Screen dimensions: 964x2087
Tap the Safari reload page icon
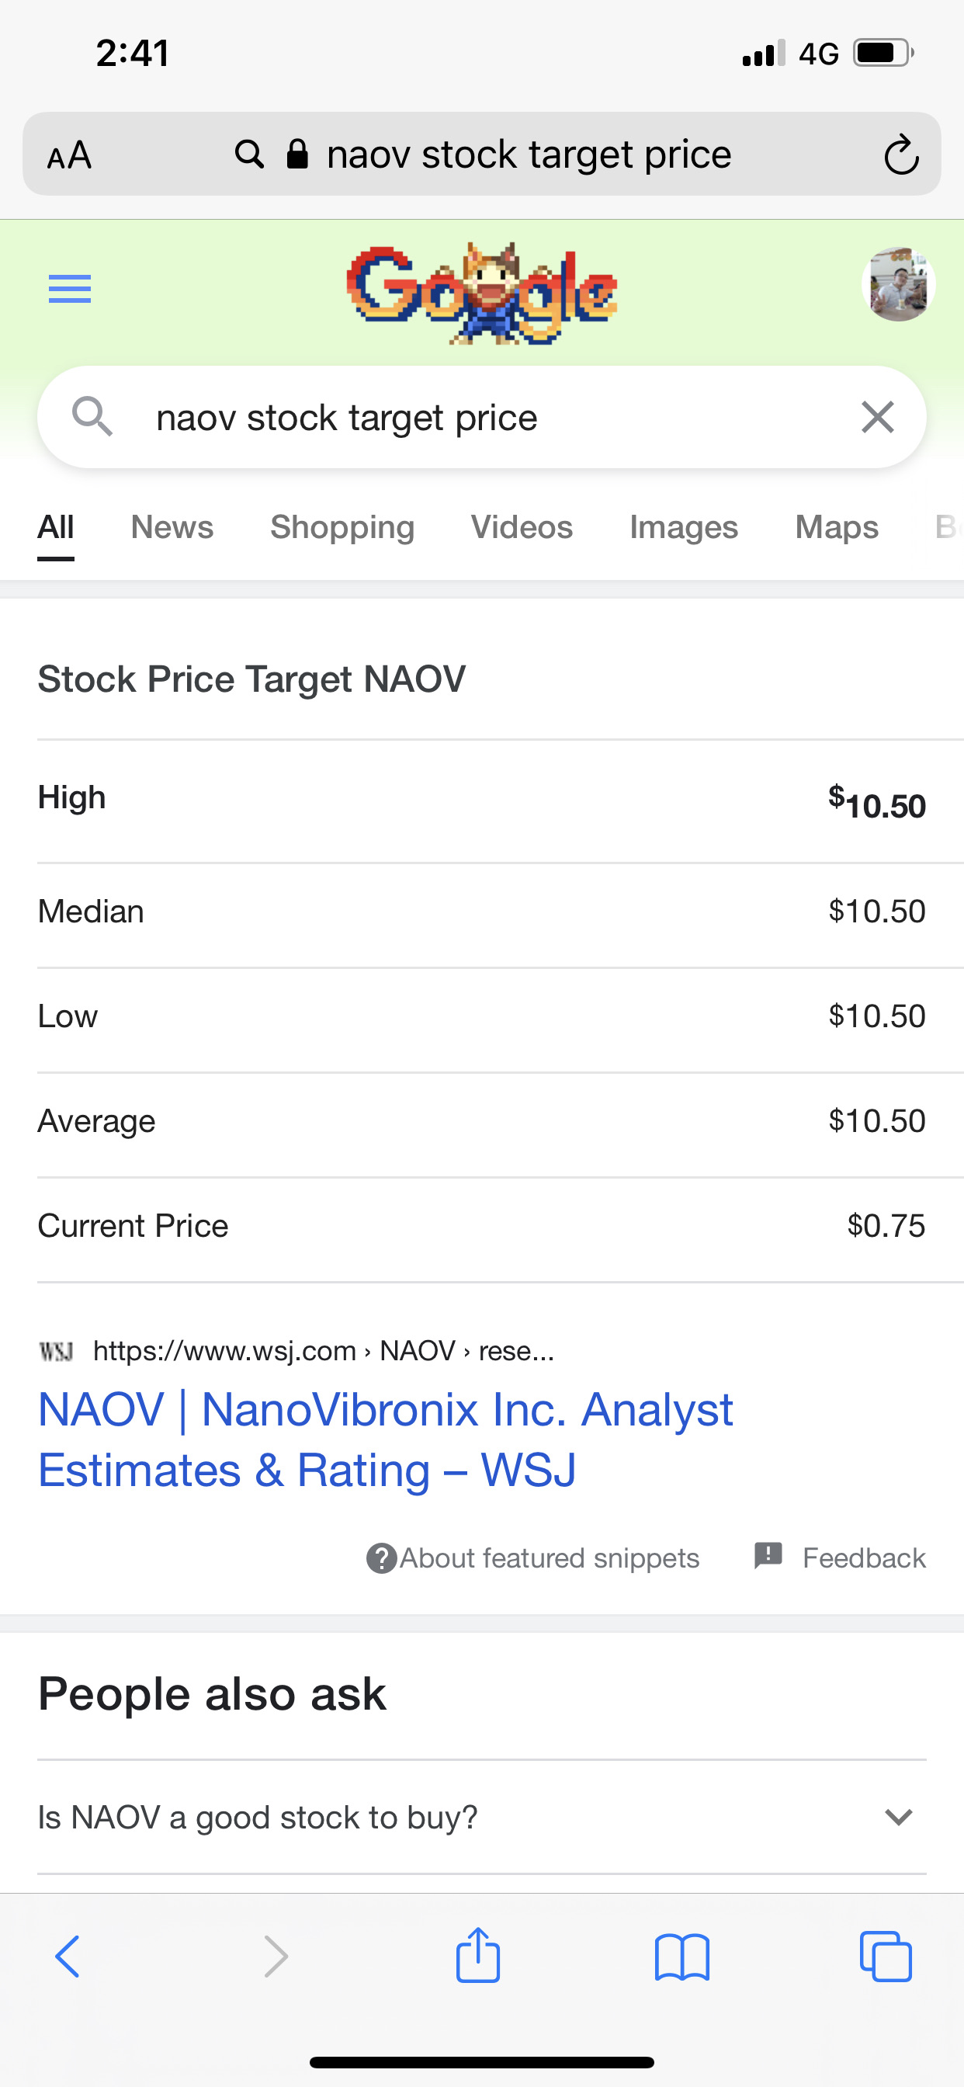pos(900,155)
